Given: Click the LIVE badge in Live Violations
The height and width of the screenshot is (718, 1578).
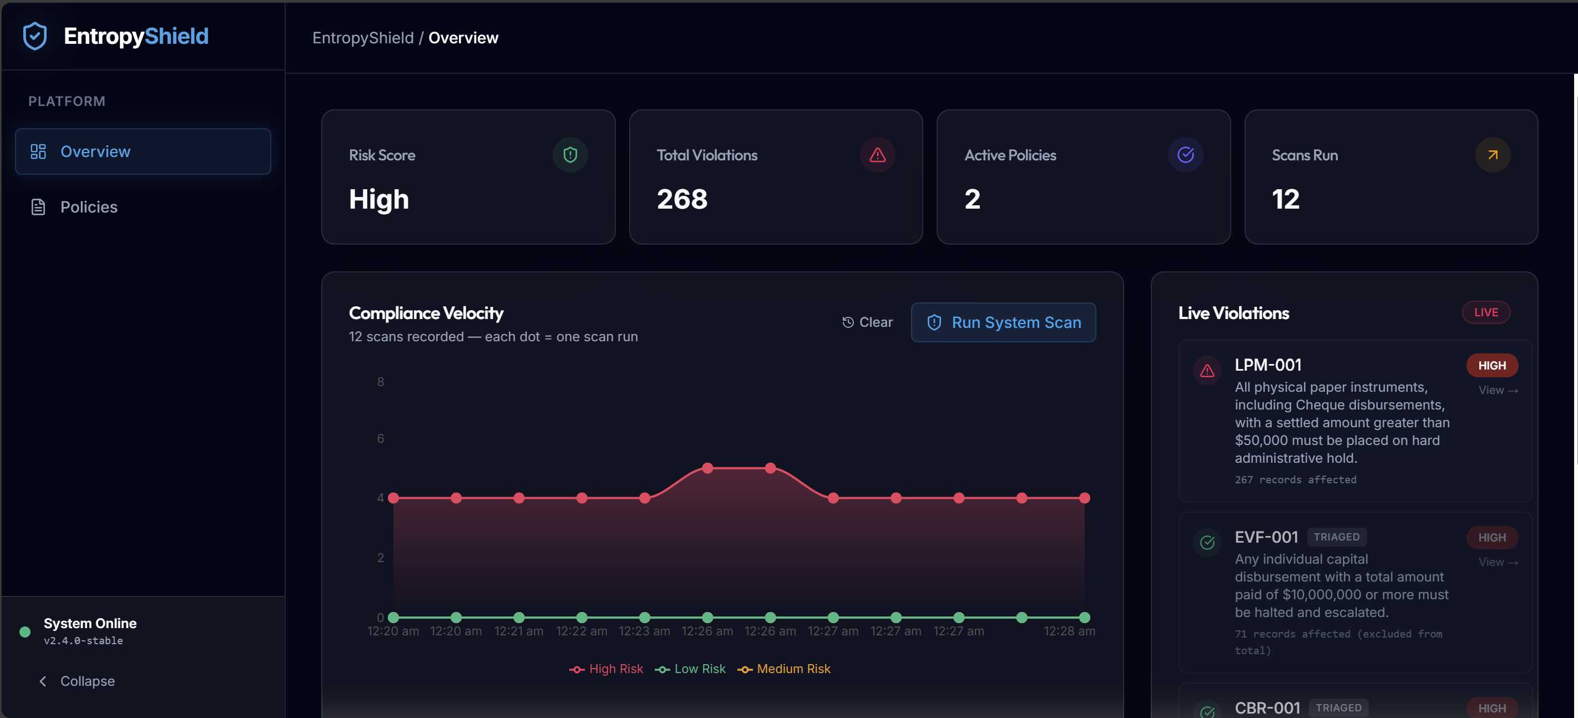Looking at the screenshot, I should [1486, 312].
